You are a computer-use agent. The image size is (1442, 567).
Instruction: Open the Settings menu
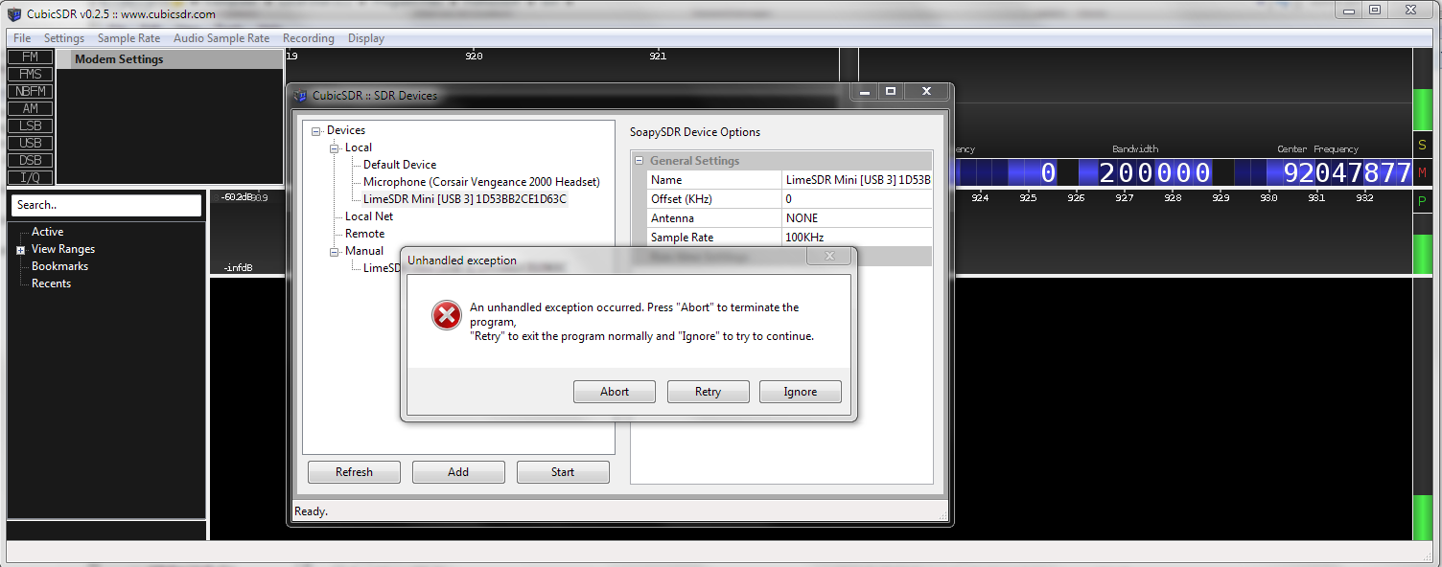[64, 38]
